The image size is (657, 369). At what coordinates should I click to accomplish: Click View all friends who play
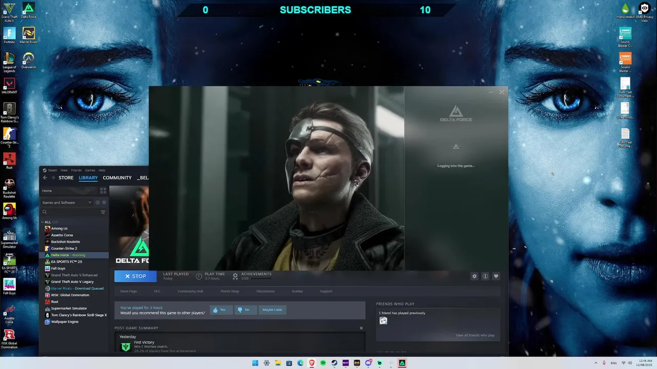[475, 335]
